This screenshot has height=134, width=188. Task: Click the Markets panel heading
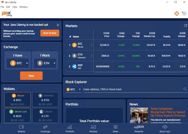coord(72,26)
